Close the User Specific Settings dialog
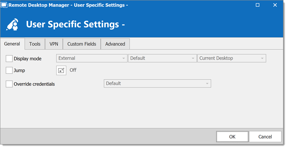 pos(275,5)
